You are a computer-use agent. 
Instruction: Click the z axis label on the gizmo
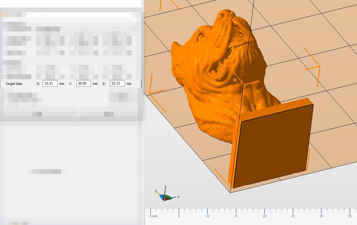[x=165, y=187]
